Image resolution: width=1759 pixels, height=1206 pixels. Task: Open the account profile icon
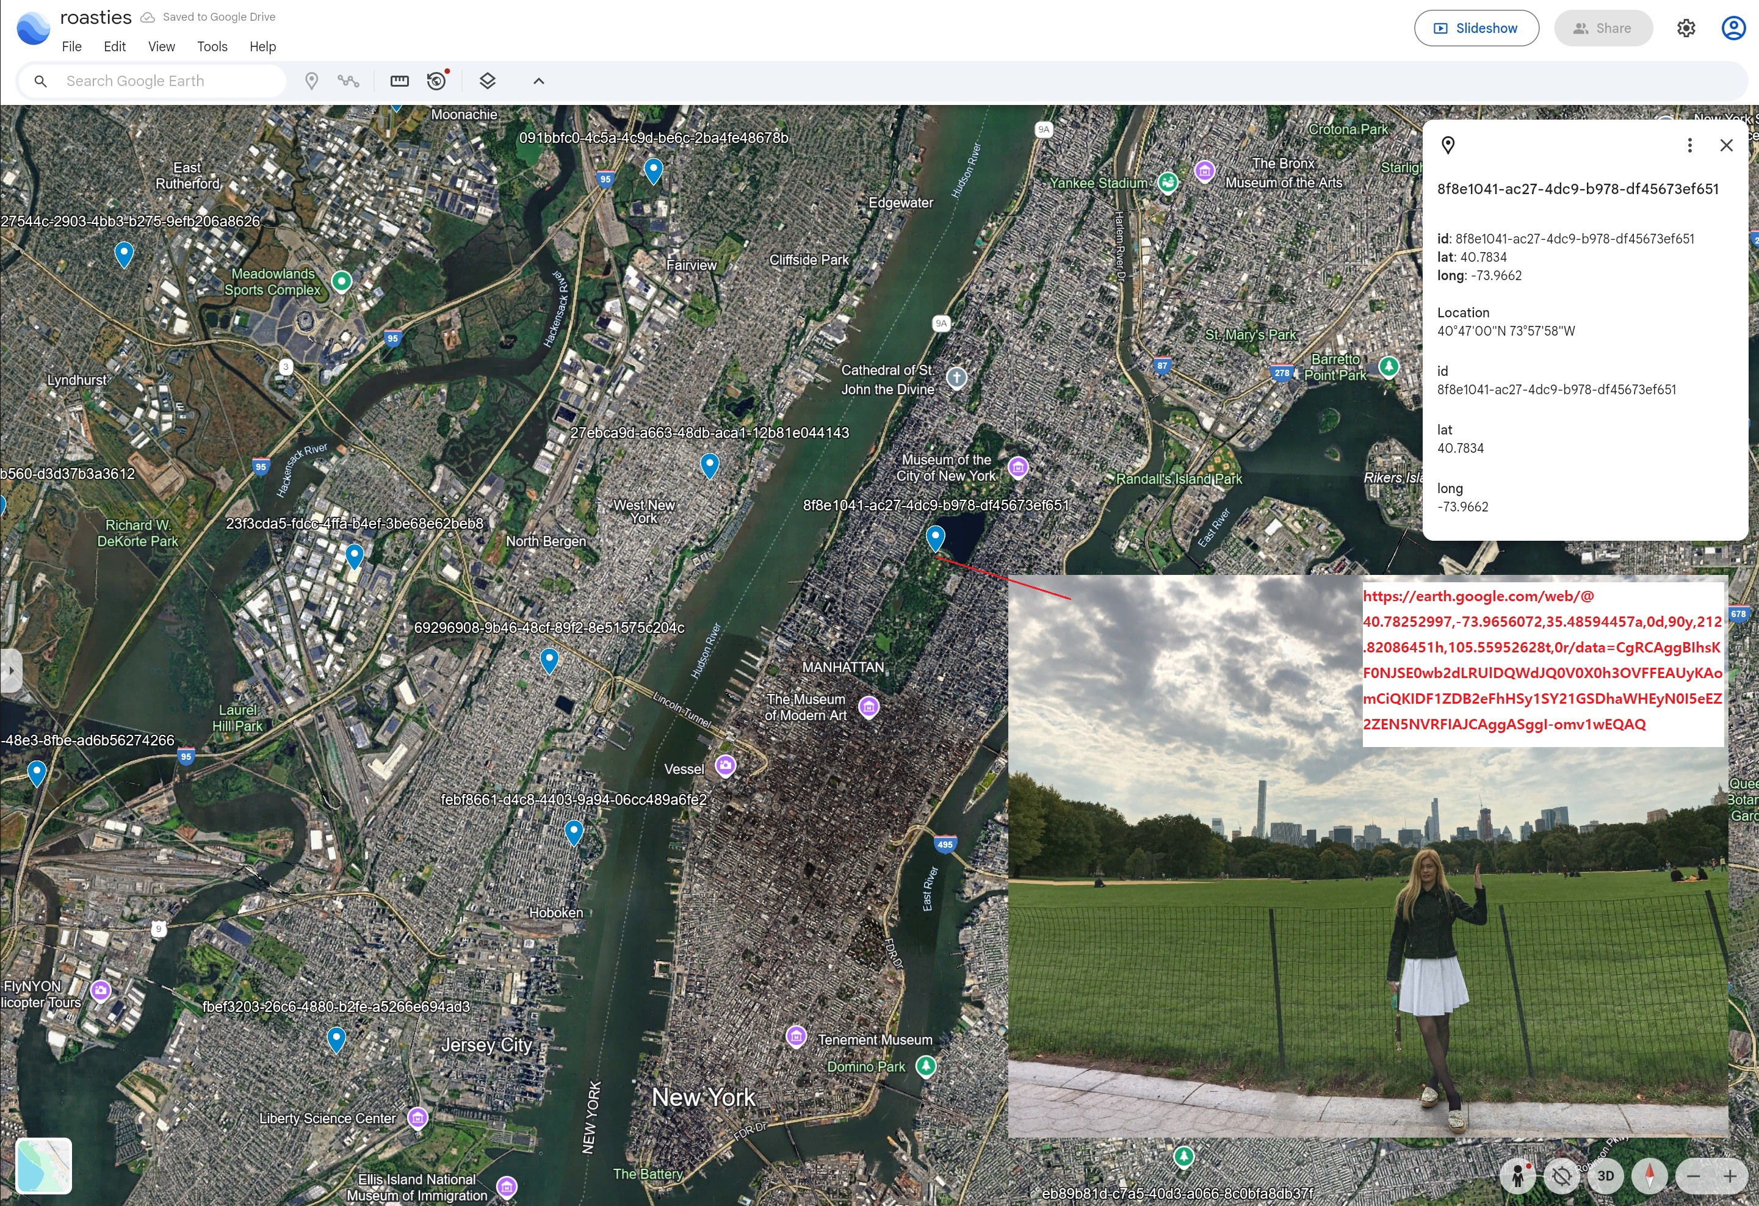1733,28
